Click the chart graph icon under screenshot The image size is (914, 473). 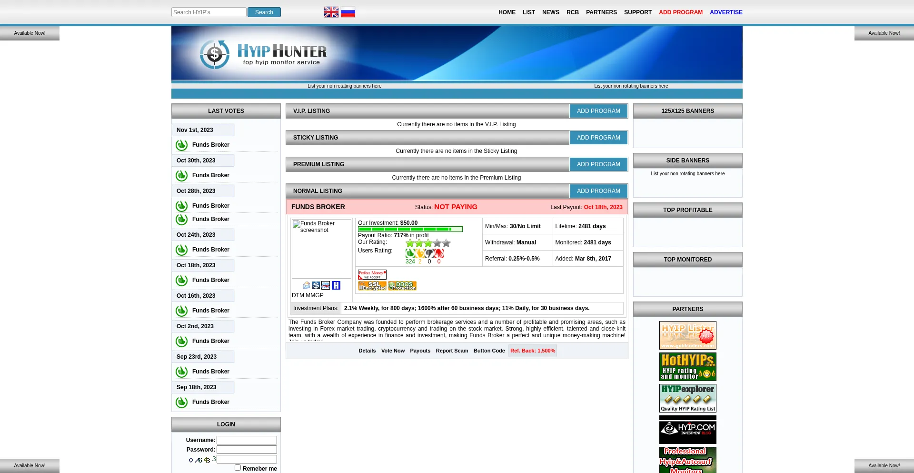pyautogui.click(x=326, y=285)
